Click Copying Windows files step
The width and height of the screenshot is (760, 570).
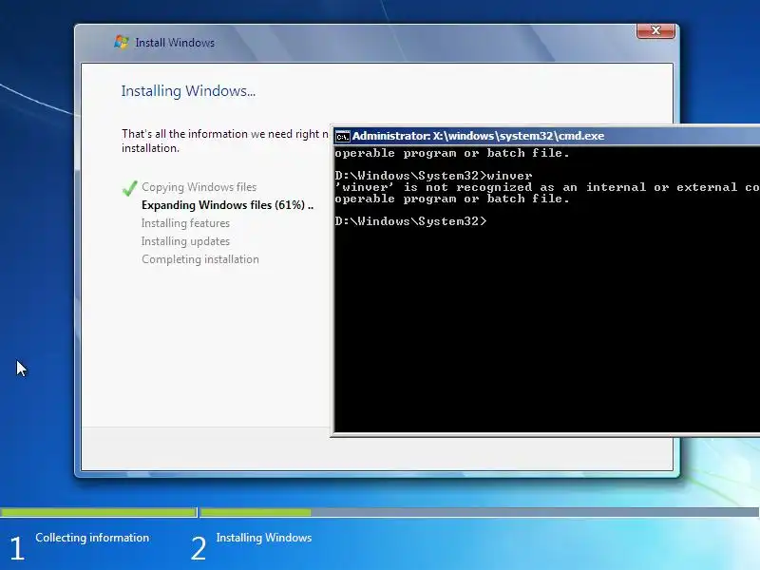pos(199,187)
